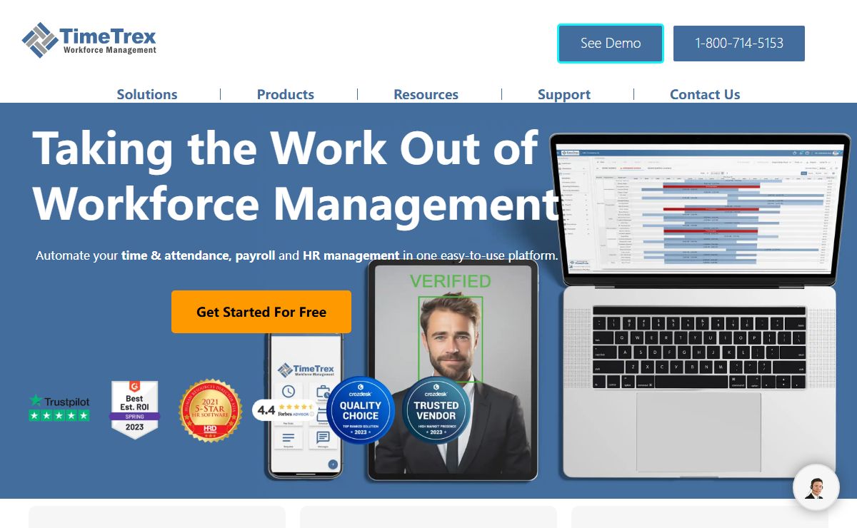Click the messages icon on phone mockup
Screen dimensions: 857x528
coord(323,438)
